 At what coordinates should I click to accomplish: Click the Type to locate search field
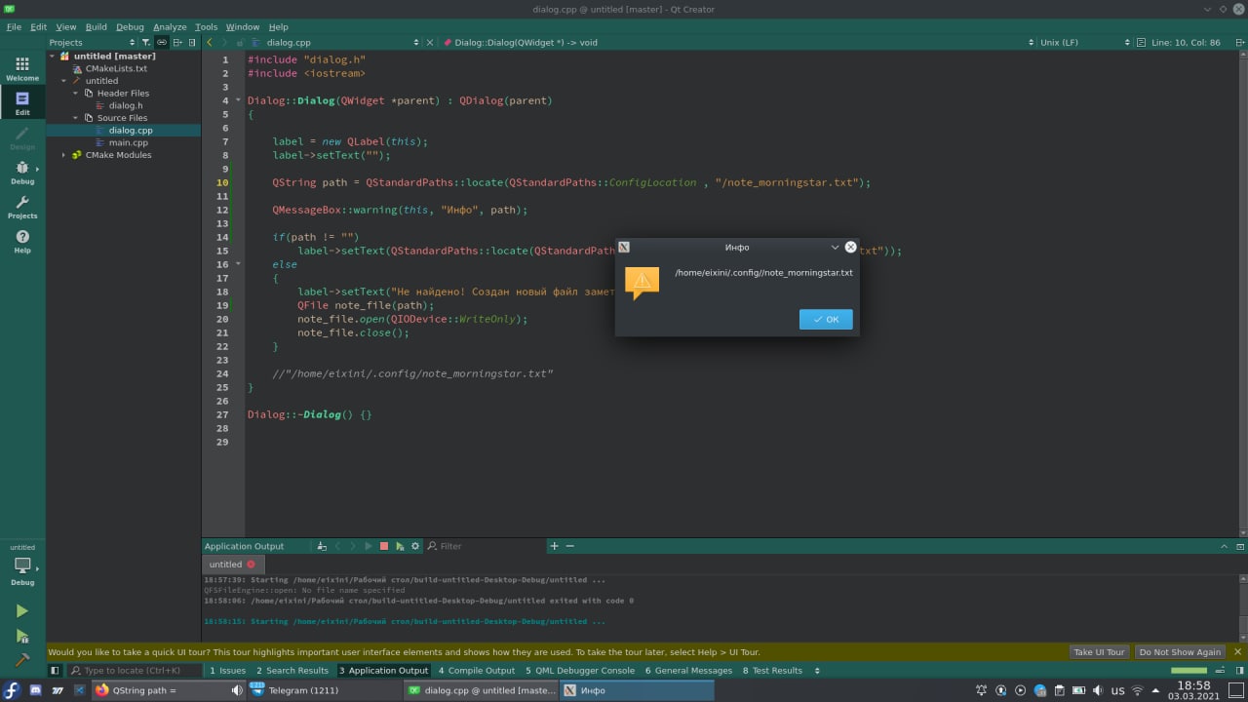pyautogui.click(x=133, y=671)
